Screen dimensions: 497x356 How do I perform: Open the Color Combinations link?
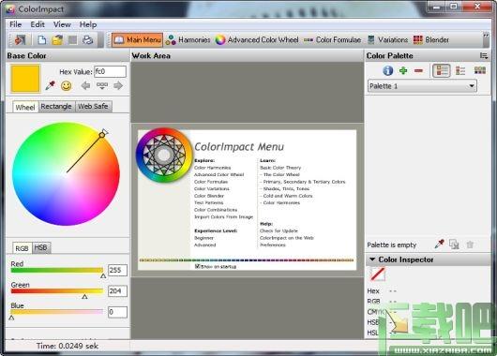[216, 210]
